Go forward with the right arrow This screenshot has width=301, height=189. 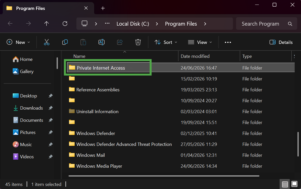click(28, 24)
